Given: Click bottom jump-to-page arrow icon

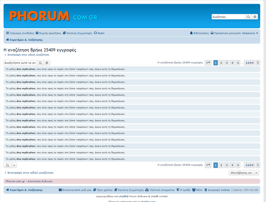Looking at the screenshot, I should (x=208, y=165).
